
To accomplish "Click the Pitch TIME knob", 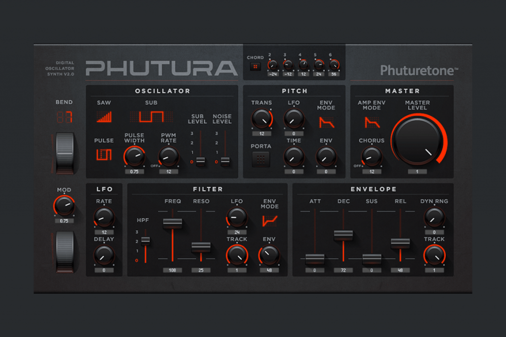I will tap(294, 156).
